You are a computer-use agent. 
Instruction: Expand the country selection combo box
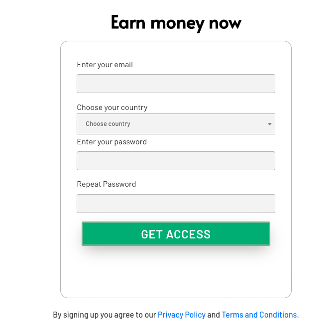(x=176, y=124)
